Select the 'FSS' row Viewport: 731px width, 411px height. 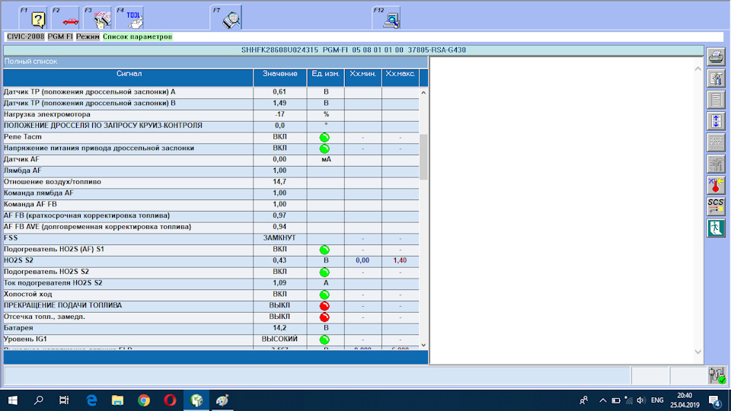211,238
